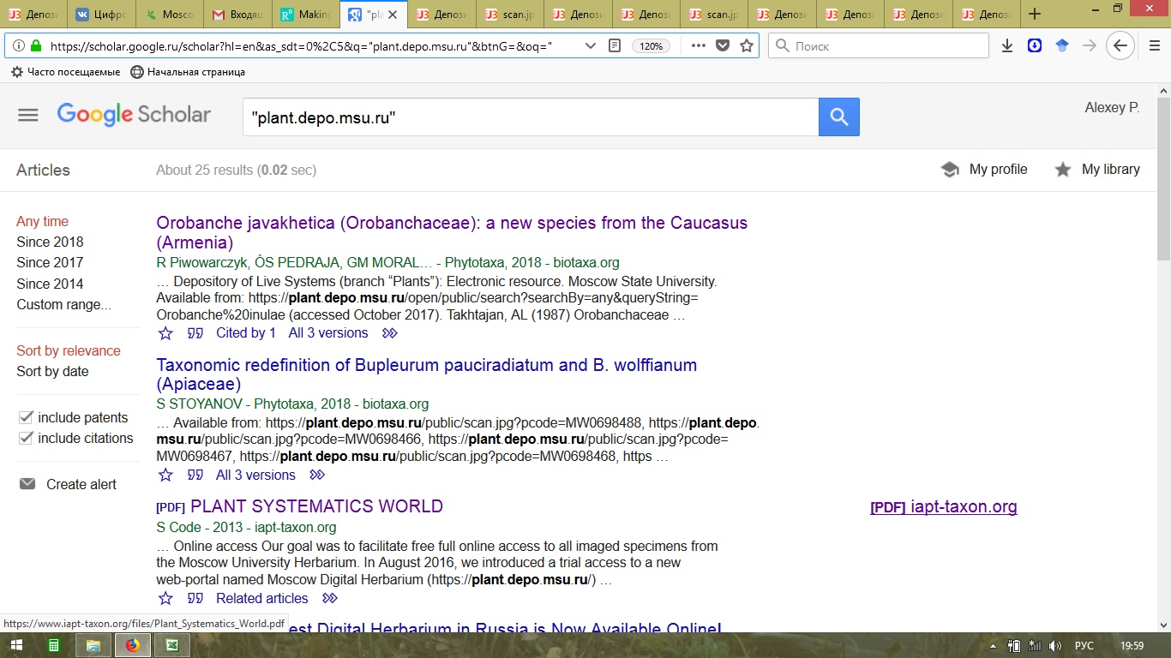The height and width of the screenshot is (658, 1171).
Task: Open the Pocket save icon in address bar
Action: 723,46
